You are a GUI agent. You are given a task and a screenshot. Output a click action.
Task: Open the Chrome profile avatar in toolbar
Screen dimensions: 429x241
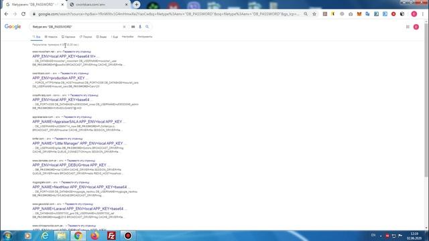pos(414,14)
